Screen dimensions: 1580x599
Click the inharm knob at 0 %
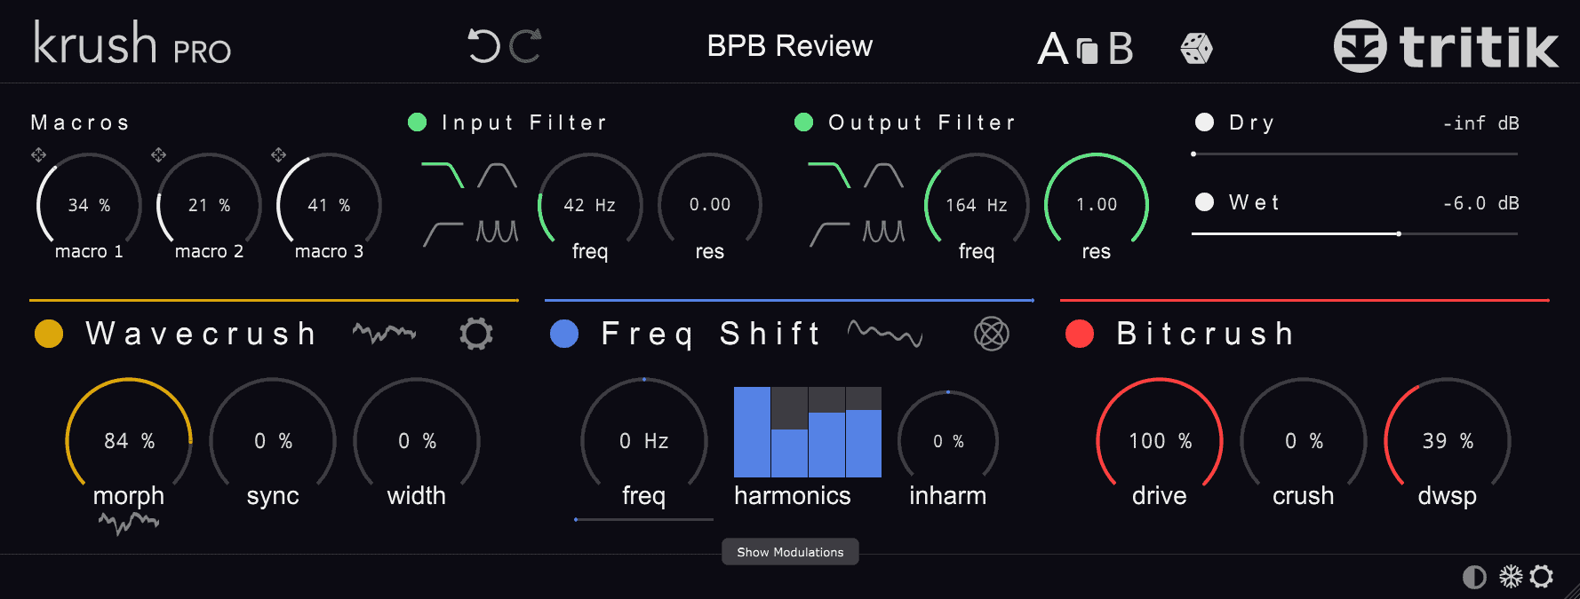(x=948, y=440)
